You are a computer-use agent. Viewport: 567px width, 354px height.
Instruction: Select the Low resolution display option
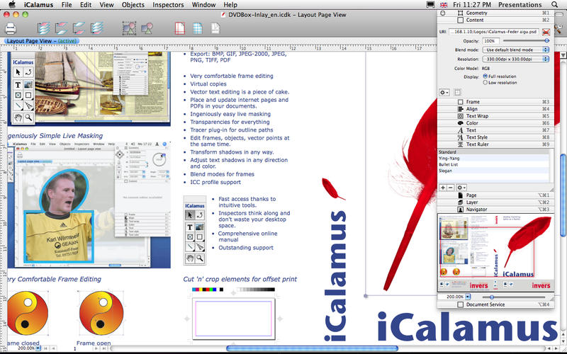[x=485, y=82]
